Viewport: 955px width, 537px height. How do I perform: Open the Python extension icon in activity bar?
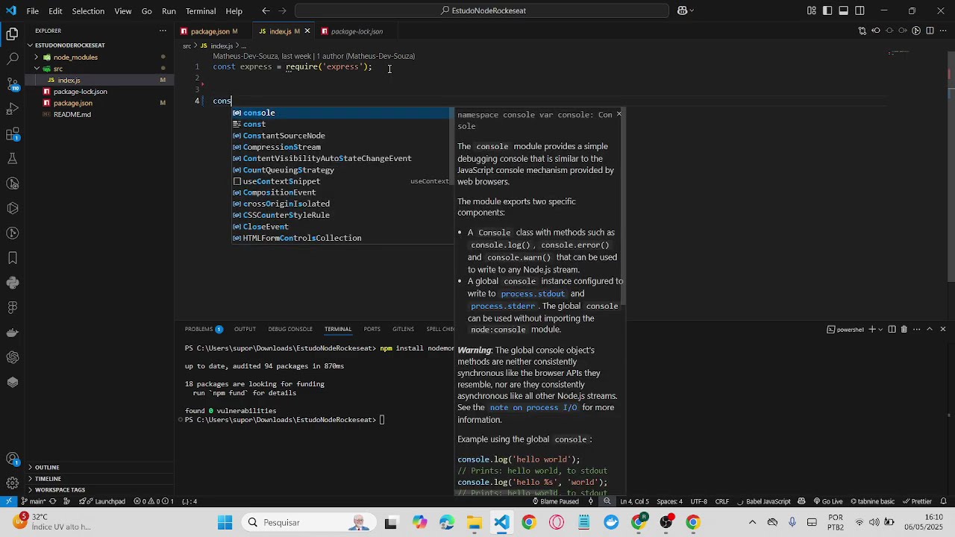(x=12, y=283)
